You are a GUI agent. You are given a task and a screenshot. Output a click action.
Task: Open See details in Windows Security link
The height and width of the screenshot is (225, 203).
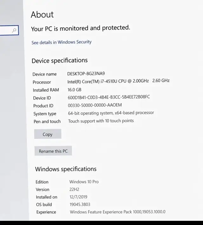[62, 42]
